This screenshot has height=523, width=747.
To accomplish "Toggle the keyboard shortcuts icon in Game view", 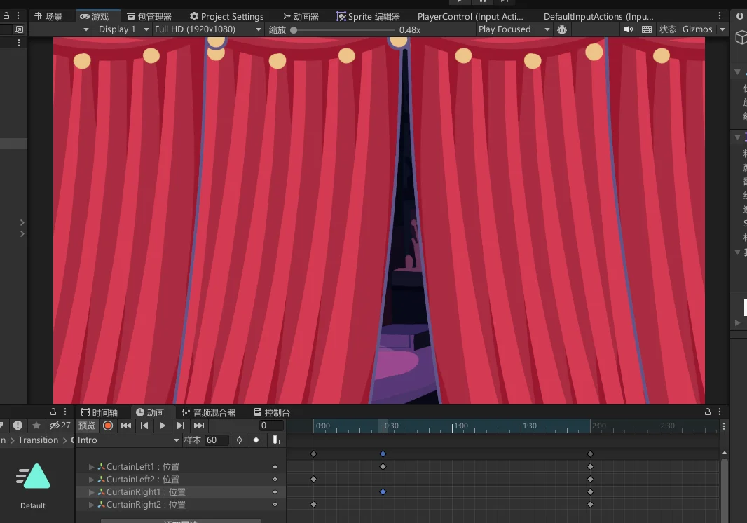I will (647, 29).
